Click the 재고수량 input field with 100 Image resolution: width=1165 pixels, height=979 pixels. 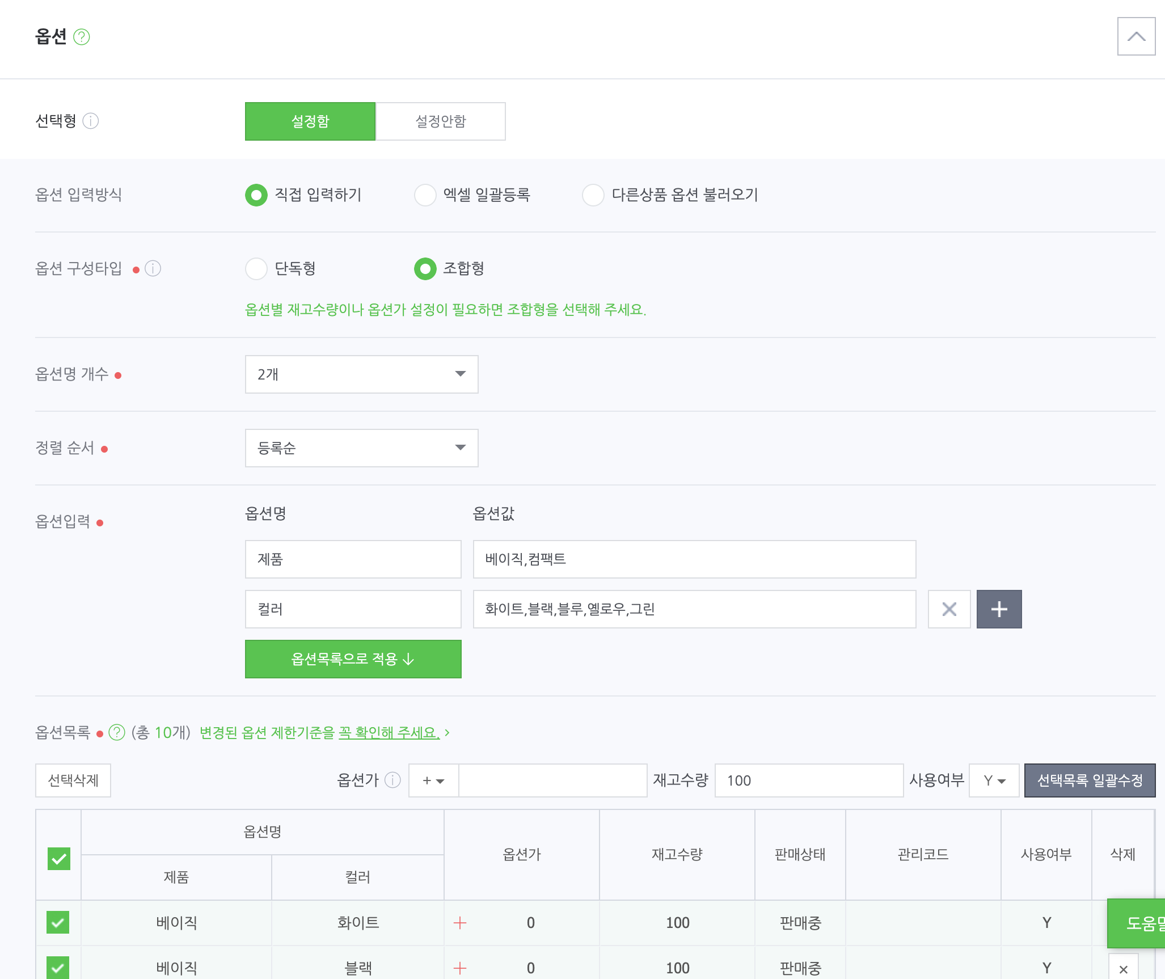pos(808,780)
